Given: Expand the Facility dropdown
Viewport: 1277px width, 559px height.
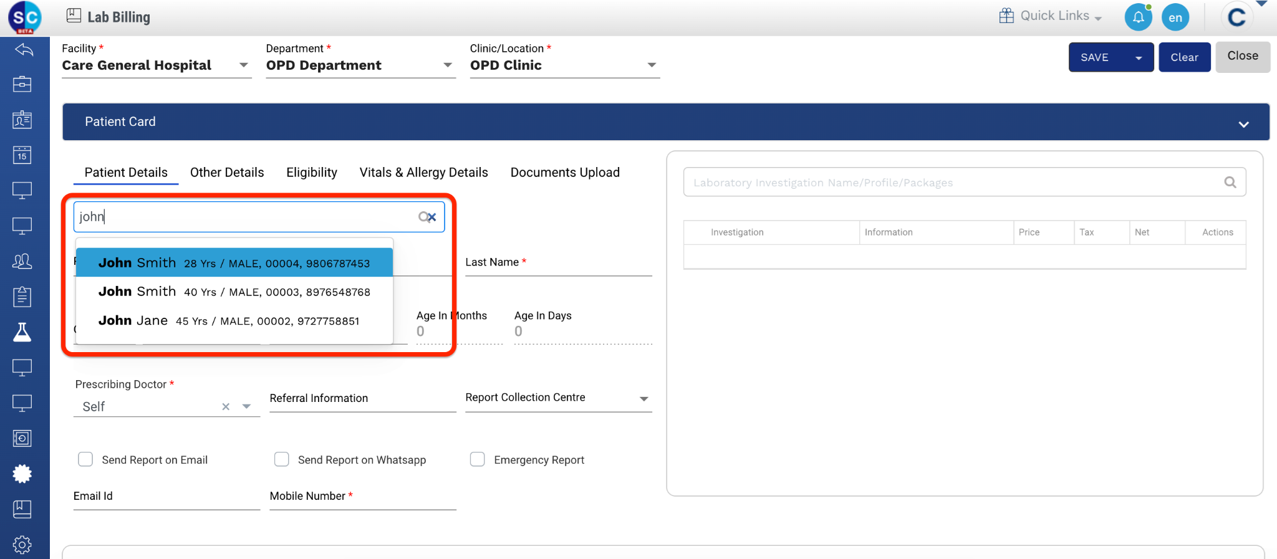Looking at the screenshot, I should [243, 65].
